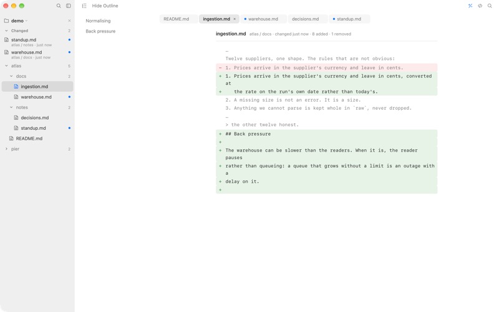Close the ingestion.md tab

pyautogui.click(x=235, y=19)
